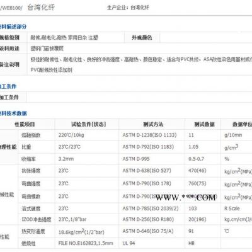Click the 洛式硬度 value 103
Viewport: 252px width, 252px height.
point(193,209)
